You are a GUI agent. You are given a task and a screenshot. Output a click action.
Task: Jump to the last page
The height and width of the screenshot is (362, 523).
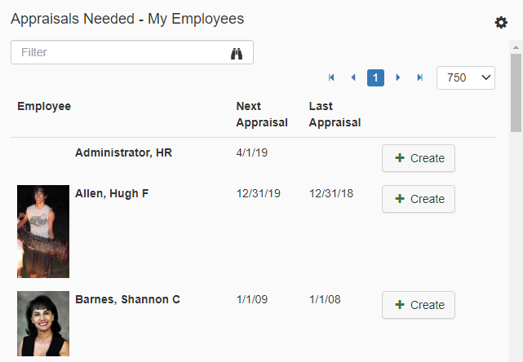coord(420,77)
